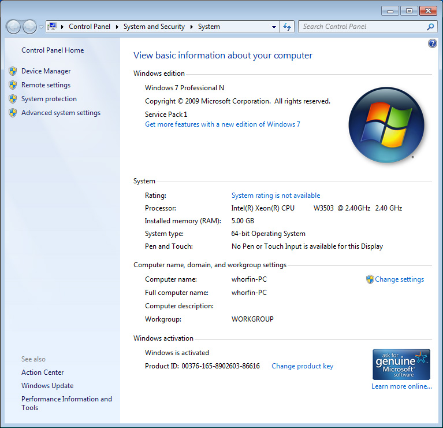Expand arrow before Control Panel breadcrumb
The width and height of the screenshot is (443, 428).
(62, 27)
